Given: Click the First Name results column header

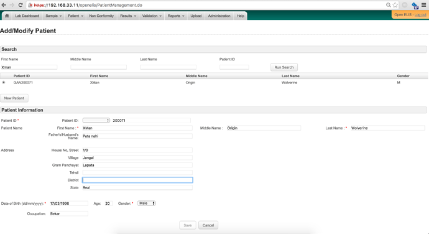Looking at the screenshot, I should 99,76.
